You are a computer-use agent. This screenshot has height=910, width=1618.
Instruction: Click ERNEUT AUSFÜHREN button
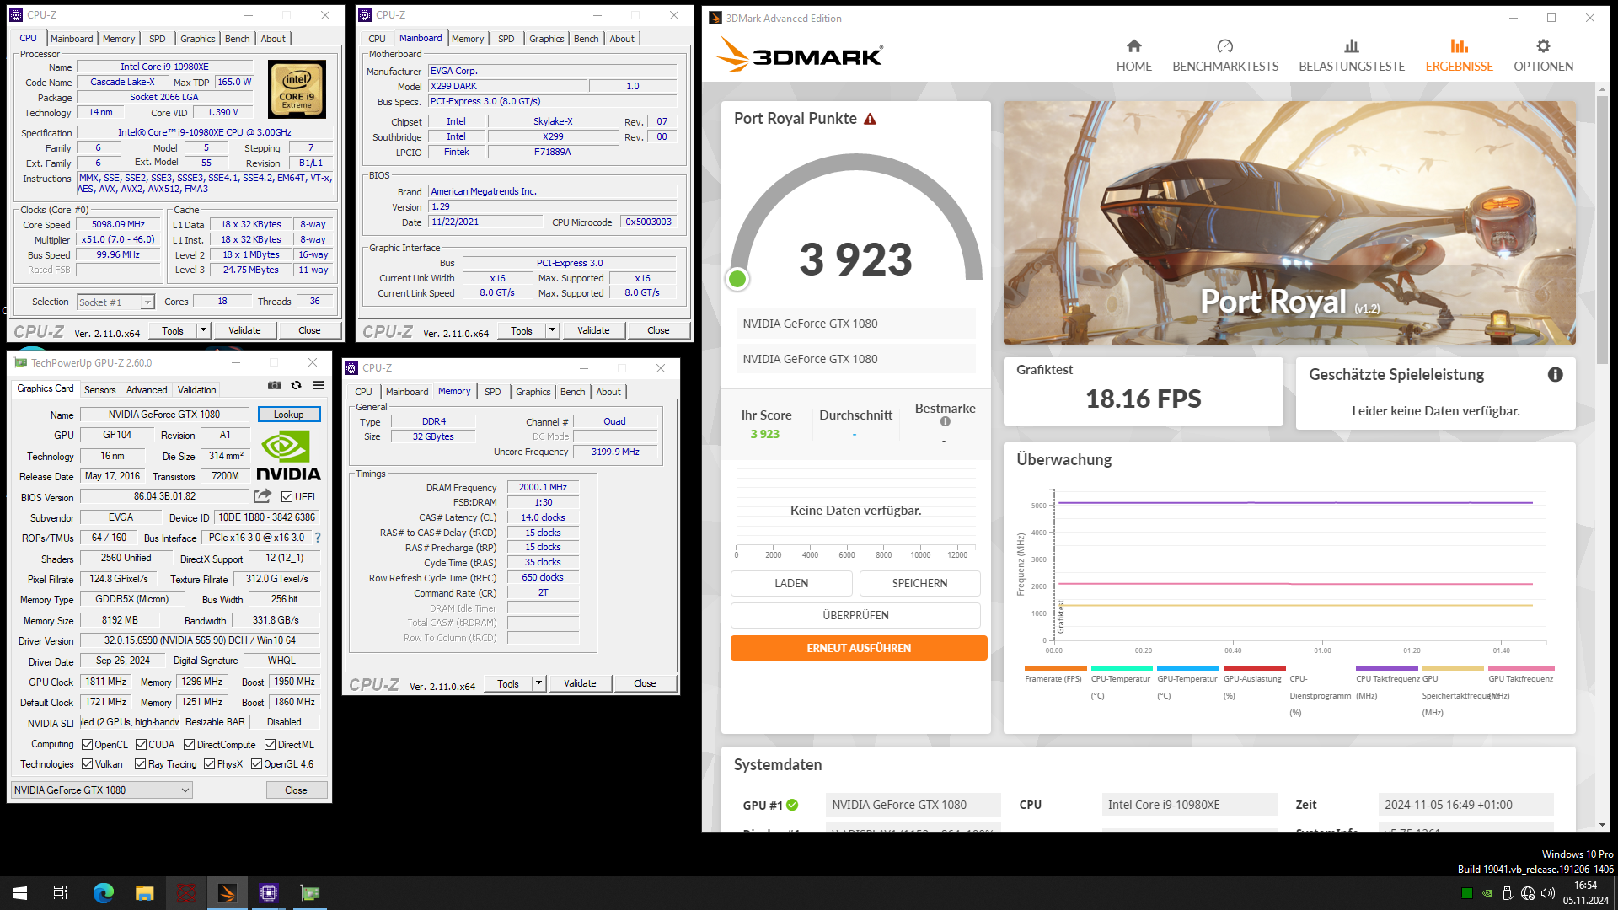click(859, 648)
